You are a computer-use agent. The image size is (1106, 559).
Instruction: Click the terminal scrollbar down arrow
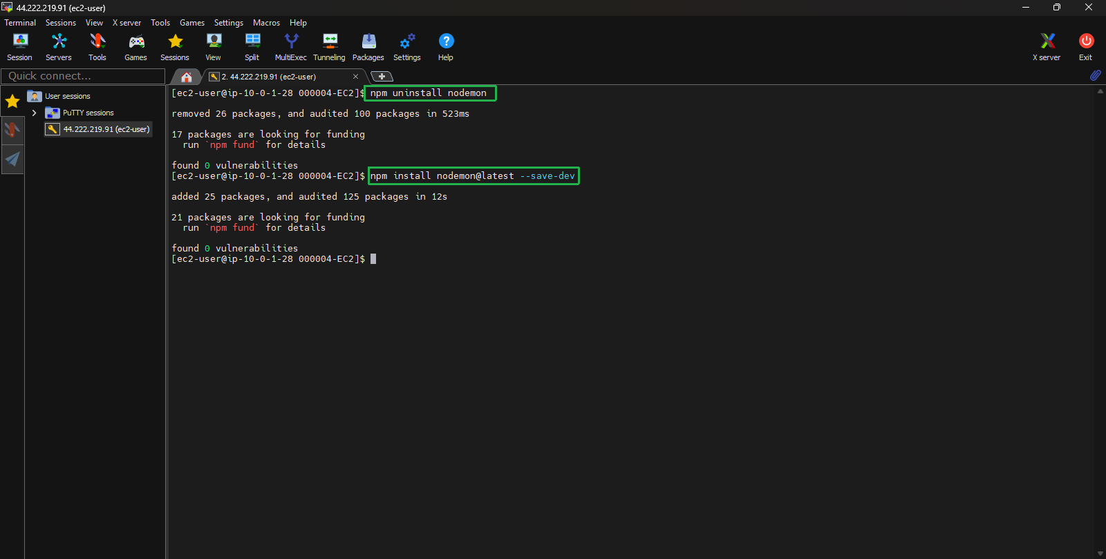tap(1100, 553)
